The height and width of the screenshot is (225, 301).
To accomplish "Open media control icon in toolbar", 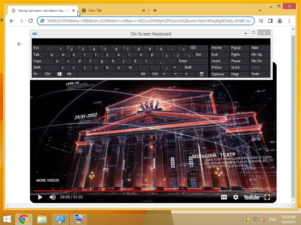I will pos(261,21).
